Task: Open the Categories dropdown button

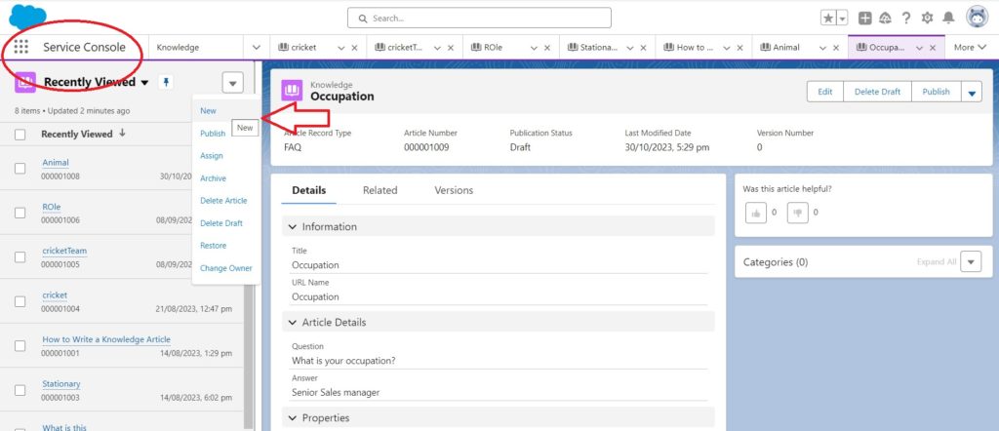Action: (x=971, y=261)
